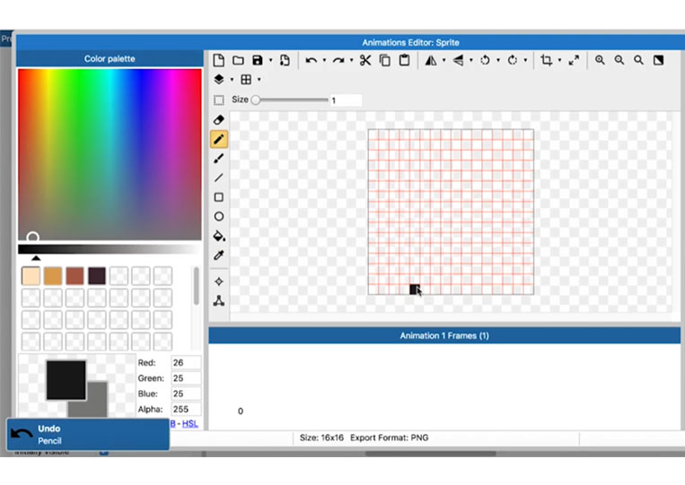Image resolution: width=685 pixels, height=485 pixels.
Task: Open grid options dropdown arrow
Action: 259,80
